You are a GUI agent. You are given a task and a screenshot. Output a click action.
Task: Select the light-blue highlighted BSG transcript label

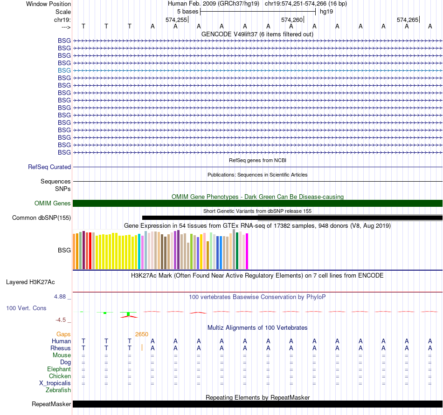click(x=64, y=70)
